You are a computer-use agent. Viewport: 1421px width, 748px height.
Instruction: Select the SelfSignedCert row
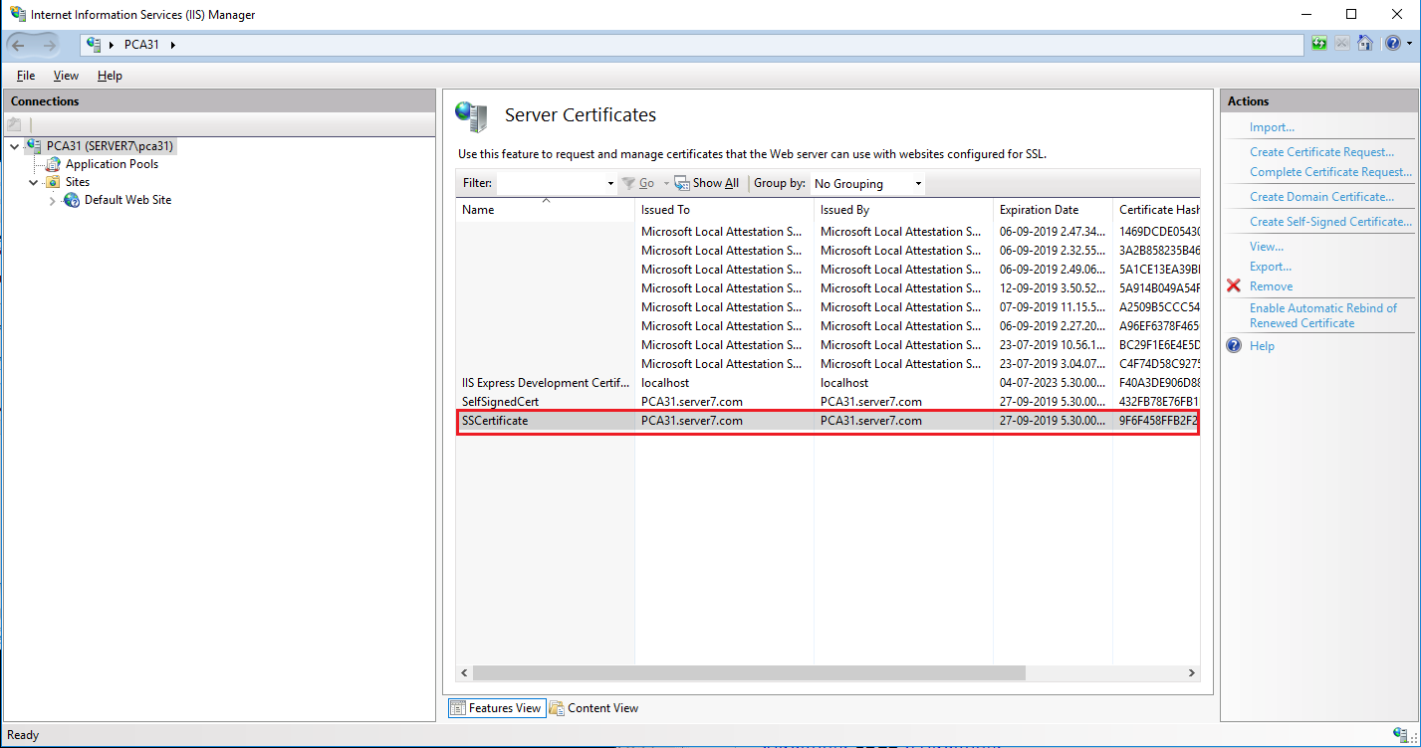828,402
